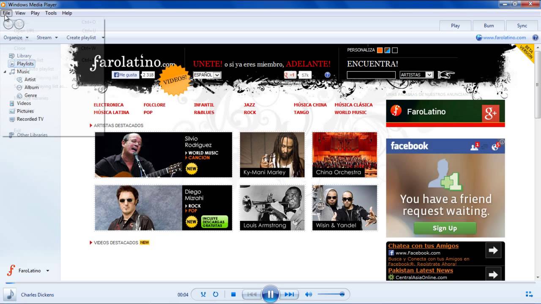The width and height of the screenshot is (541, 304).
Task: Select the Genre view icon
Action: (19, 95)
